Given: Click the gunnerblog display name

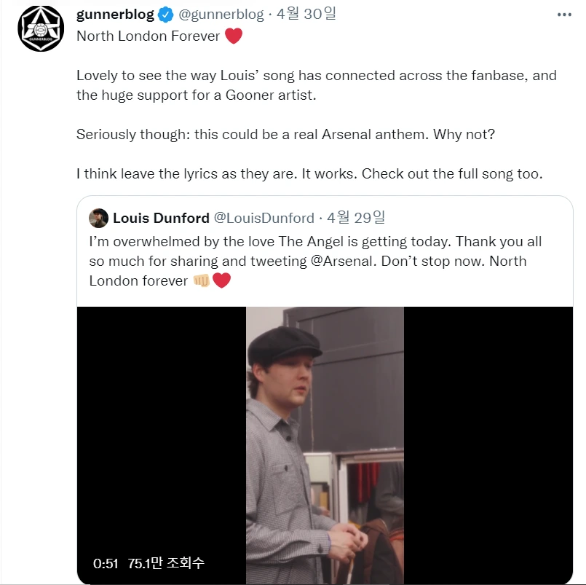Looking at the screenshot, I should (x=115, y=15).
